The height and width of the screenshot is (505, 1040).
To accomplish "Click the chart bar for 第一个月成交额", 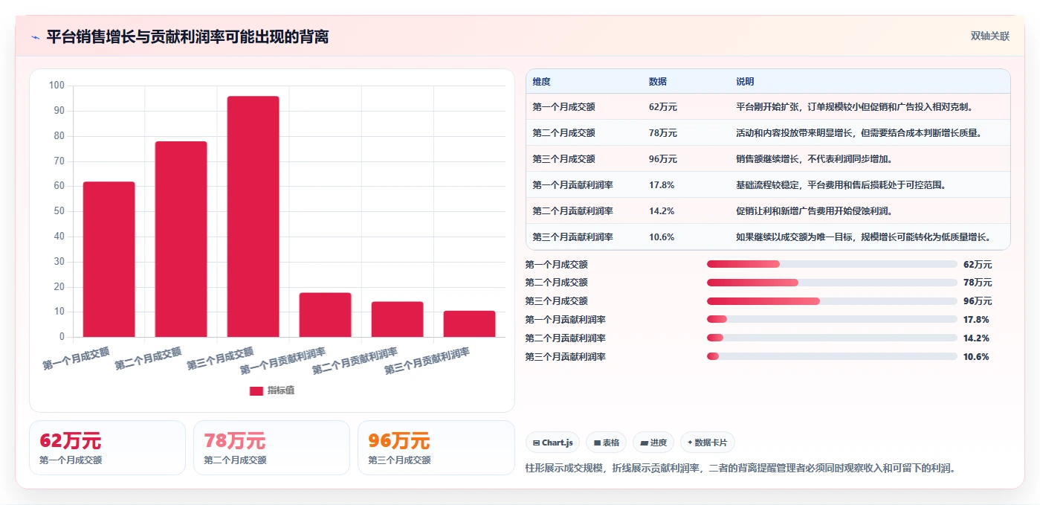I will point(109,259).
